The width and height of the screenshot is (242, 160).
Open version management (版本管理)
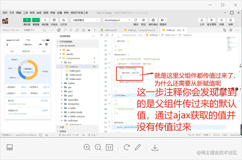(x=211, y=20)
